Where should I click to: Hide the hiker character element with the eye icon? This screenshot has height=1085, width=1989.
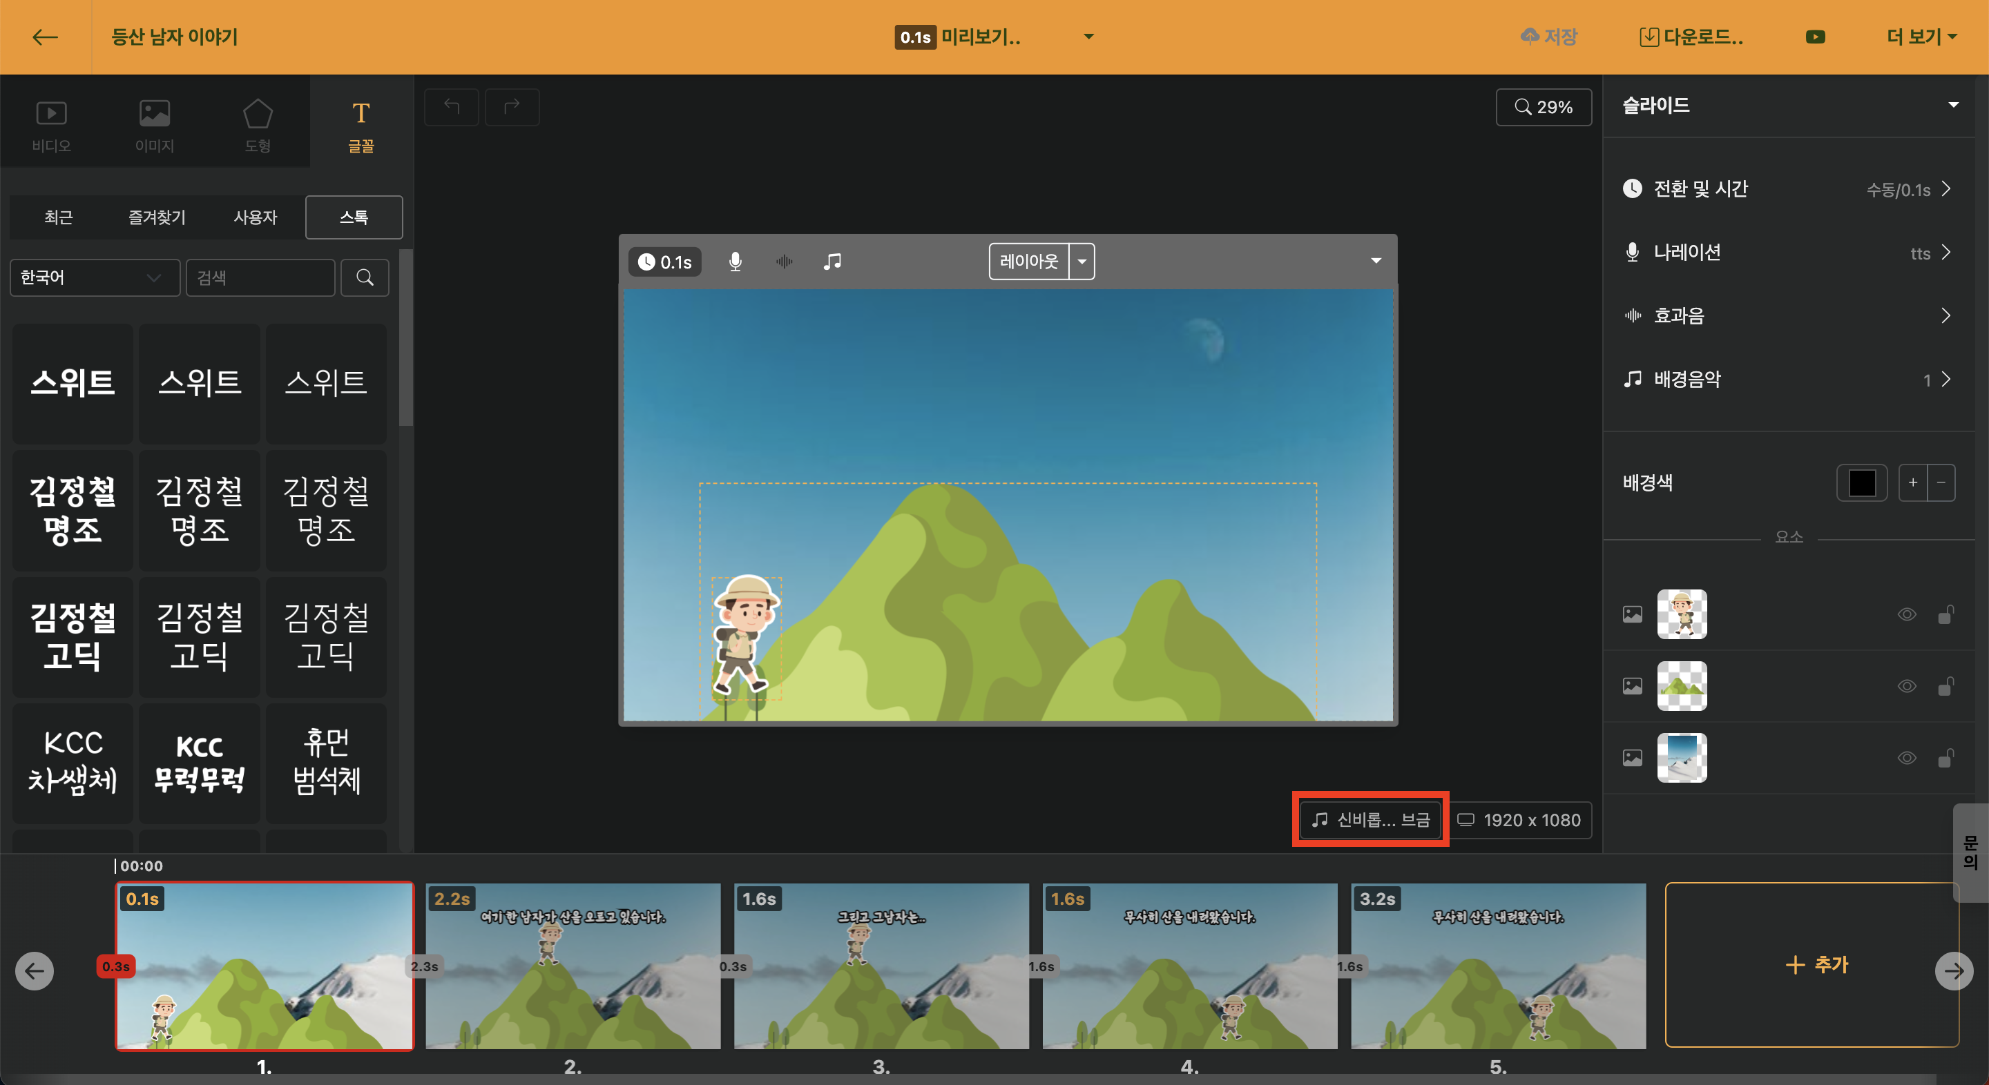tap(1906, 614)
